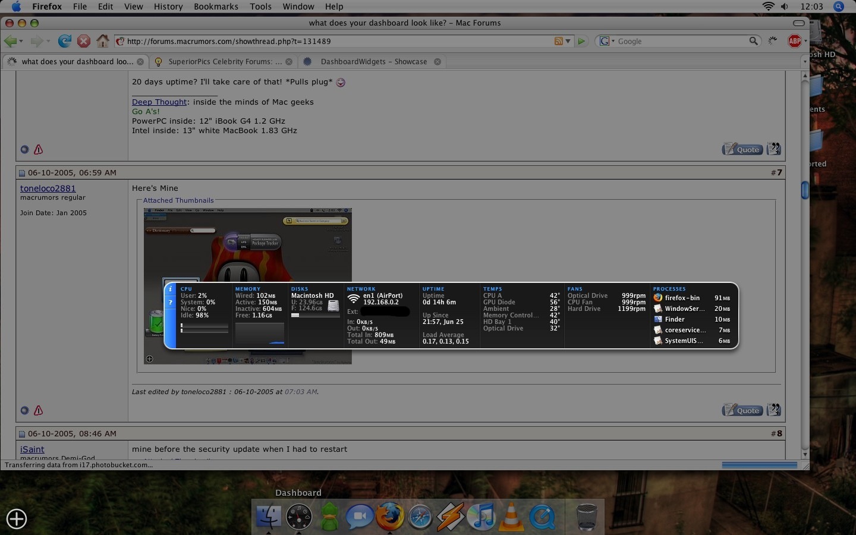
Task: Open iTunes from the dock
Action: coord(481,516)
